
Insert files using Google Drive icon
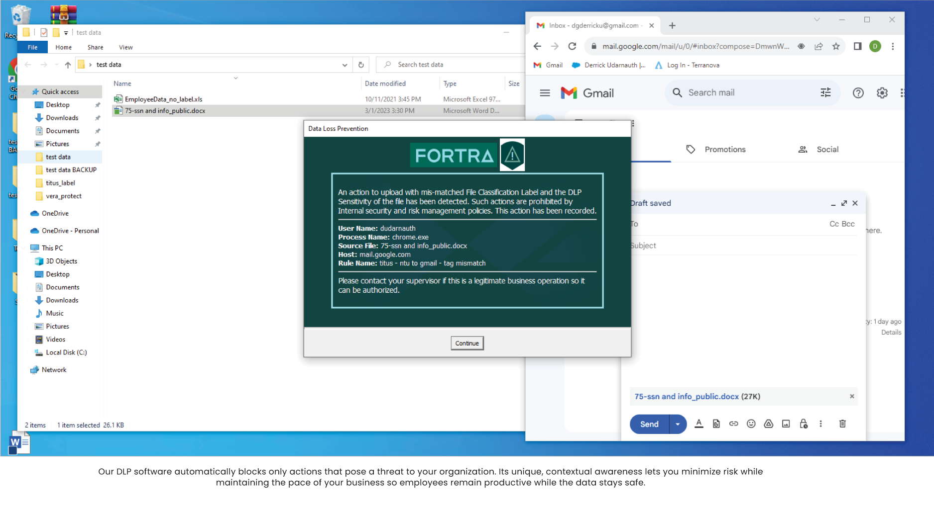pos(768,424)
